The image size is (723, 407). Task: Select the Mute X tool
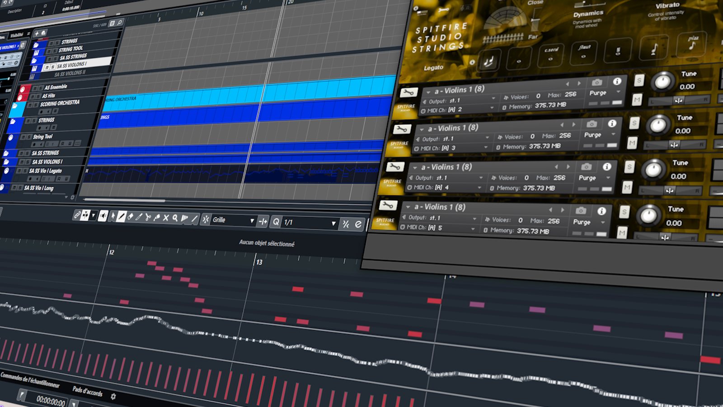166,218
